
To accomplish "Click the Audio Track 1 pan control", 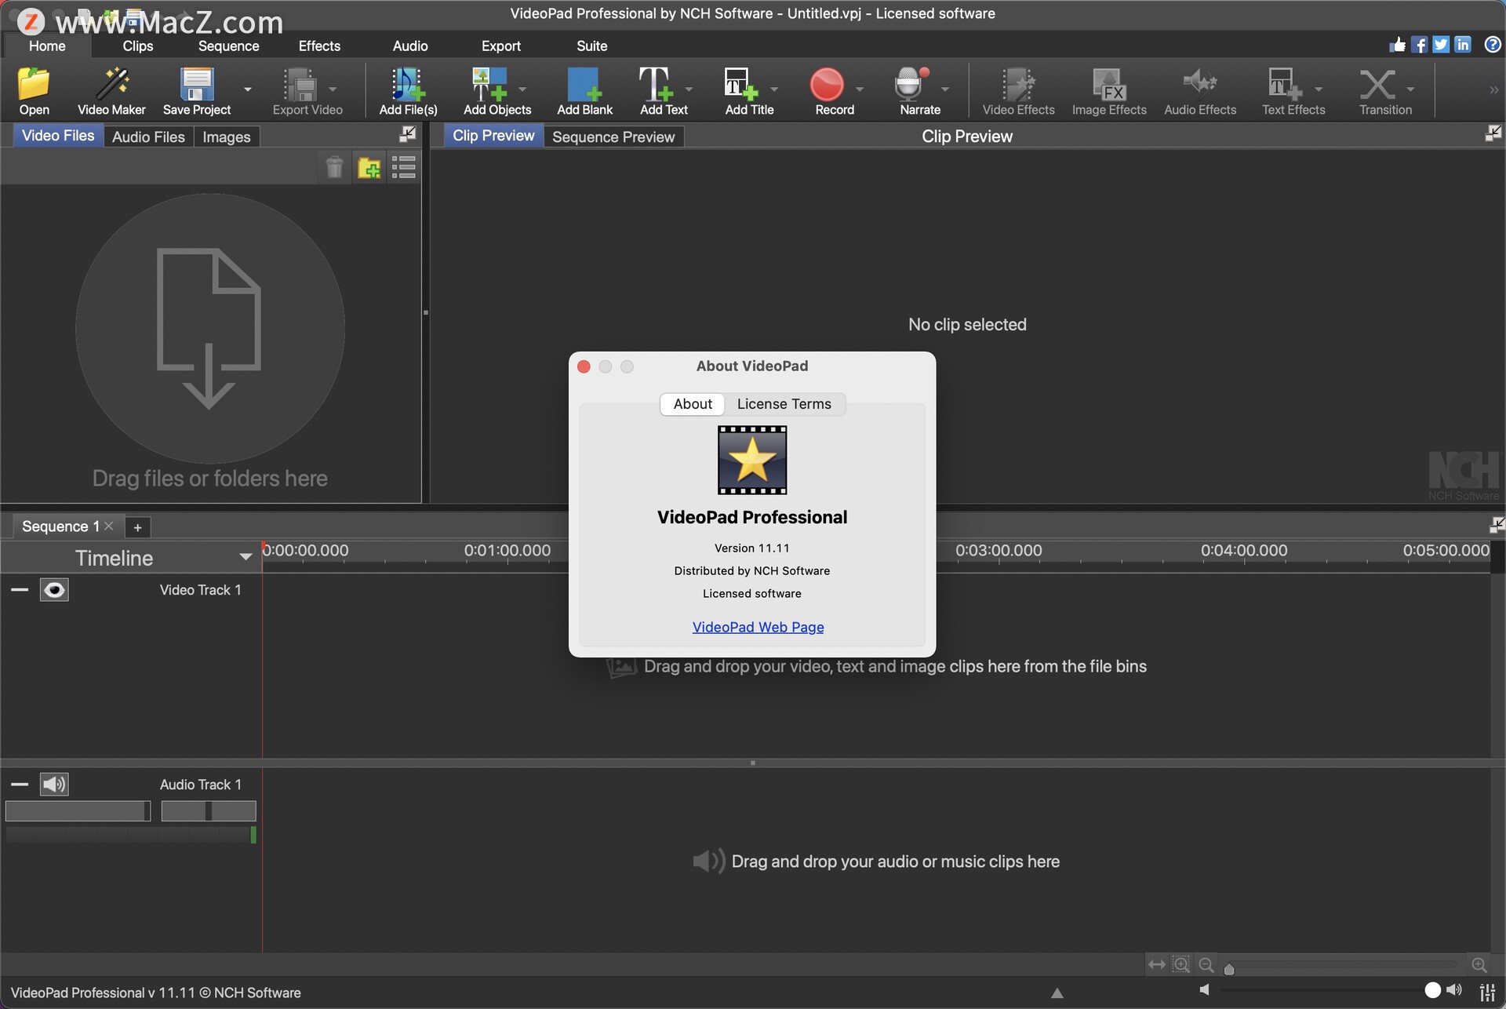I will (209, 810).
